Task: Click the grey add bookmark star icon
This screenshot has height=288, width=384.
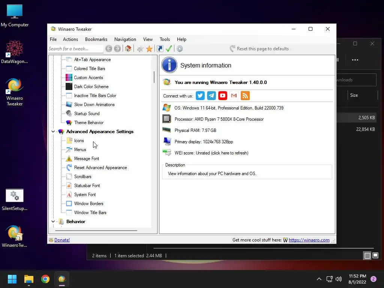Action: click(x=140, y=49)
